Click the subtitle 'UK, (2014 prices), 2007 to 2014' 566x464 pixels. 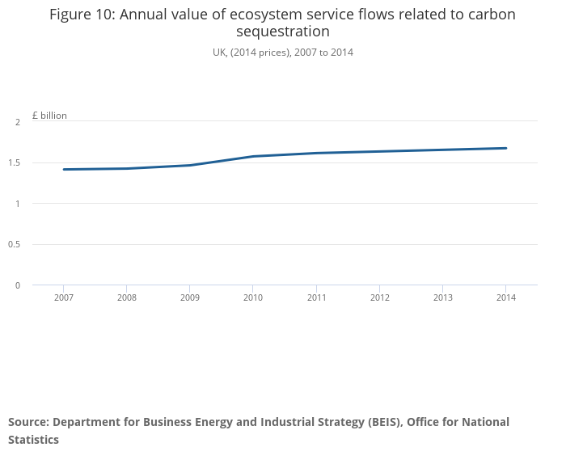[x=282, y=53]
